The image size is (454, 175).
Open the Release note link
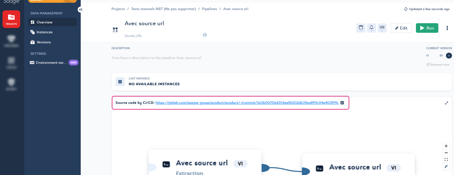(x=438, y=65)
